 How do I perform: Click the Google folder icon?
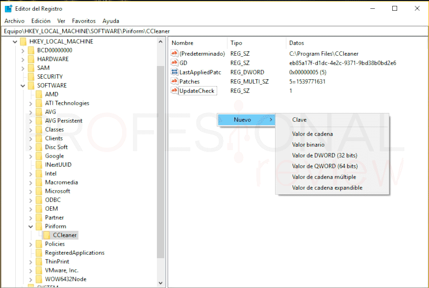click(39, 156)
